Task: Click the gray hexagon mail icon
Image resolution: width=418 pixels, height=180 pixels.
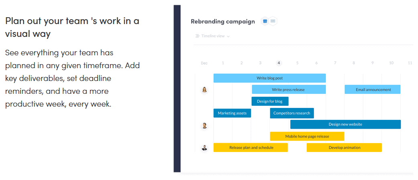Action: tap(273, 21)
